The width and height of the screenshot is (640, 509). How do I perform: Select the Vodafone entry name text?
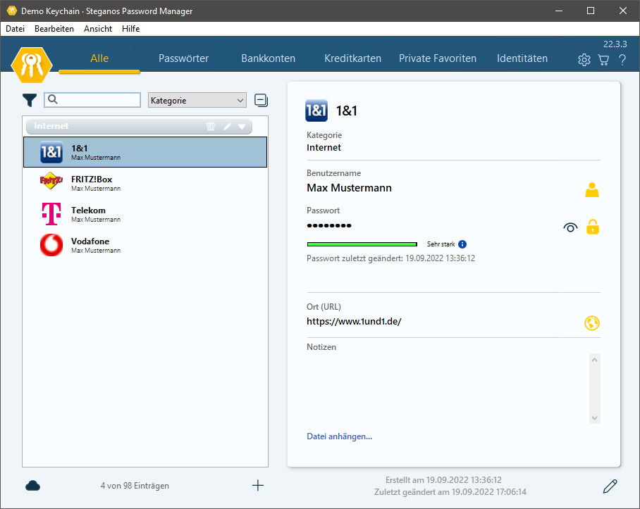click(90, 241)
